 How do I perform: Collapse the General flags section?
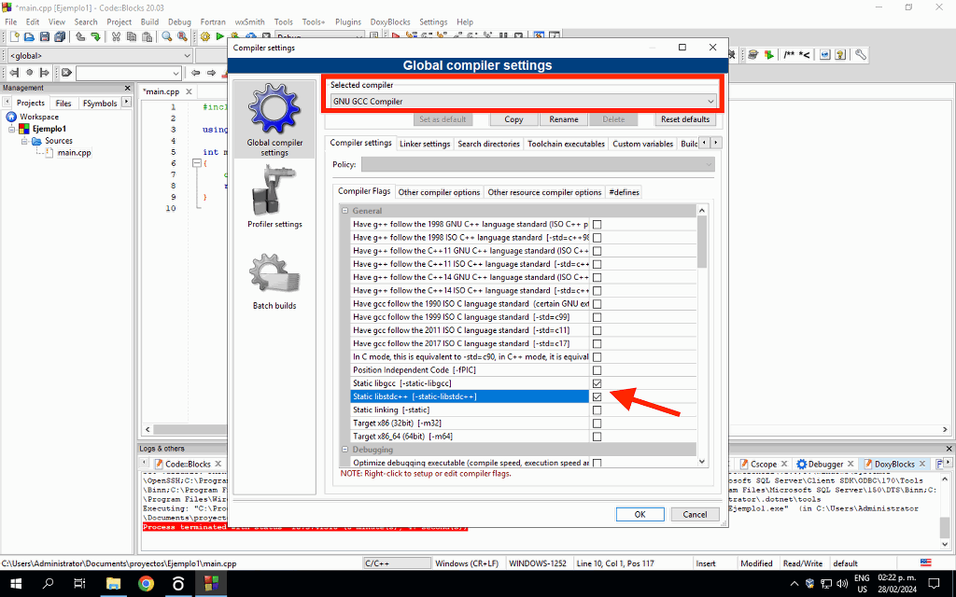pos(345,211)
